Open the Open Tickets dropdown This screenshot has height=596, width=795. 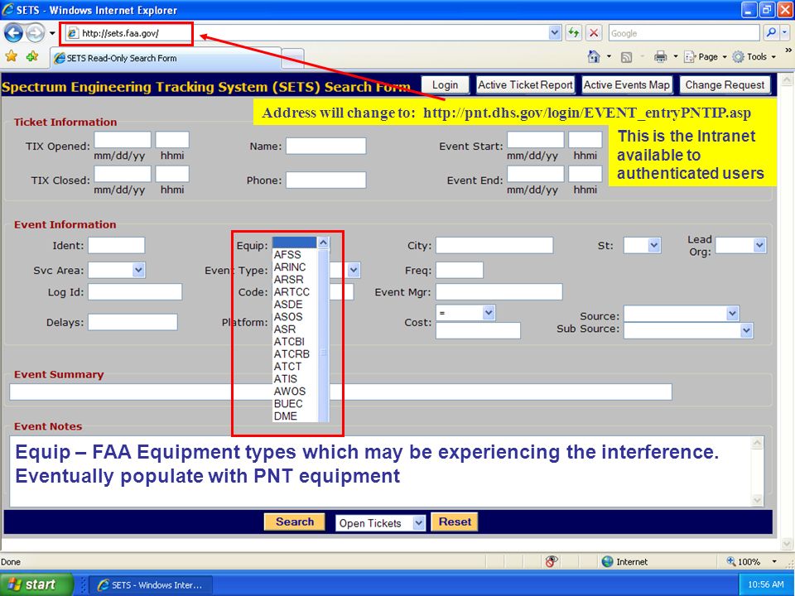click(380, 523)
